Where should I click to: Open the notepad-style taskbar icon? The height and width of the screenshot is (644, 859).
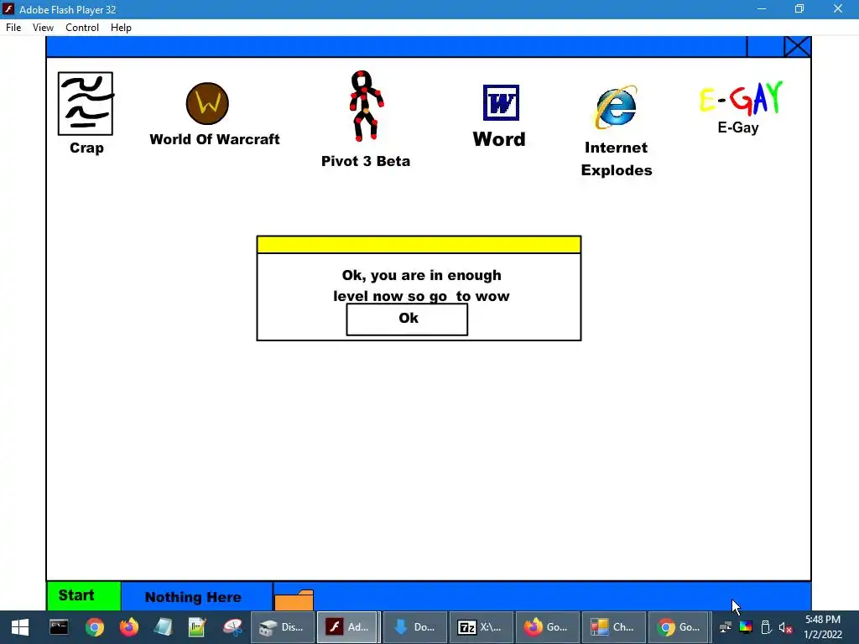coord(164,627)
